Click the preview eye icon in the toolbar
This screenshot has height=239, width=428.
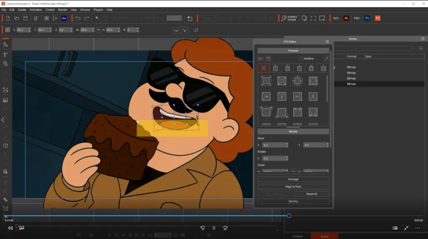click(47, 18)
